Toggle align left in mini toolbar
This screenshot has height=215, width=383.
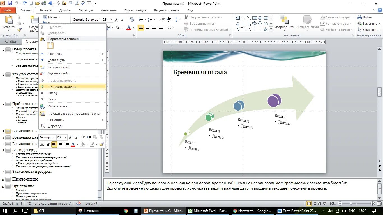click(x=54, y=144)
